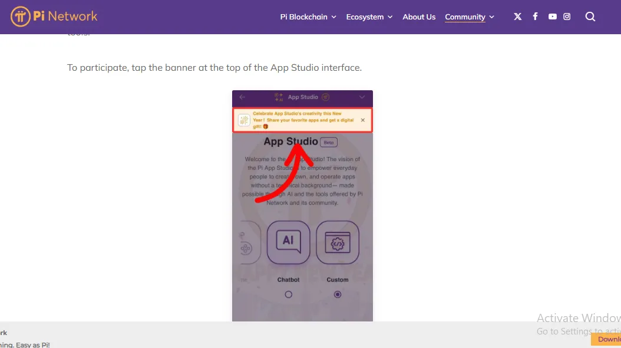The height and width of the screenshot is (348, 621).
Task: Click the back arrow in App Studio header
Action: click(x=242, y=97)
